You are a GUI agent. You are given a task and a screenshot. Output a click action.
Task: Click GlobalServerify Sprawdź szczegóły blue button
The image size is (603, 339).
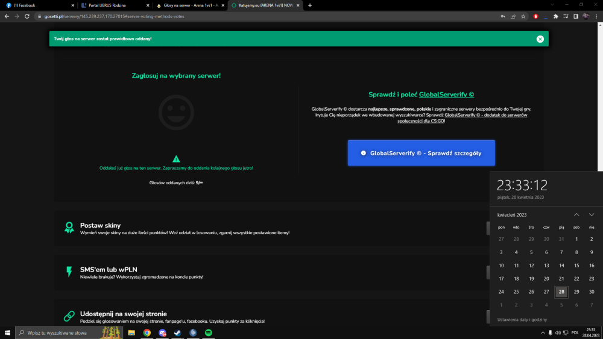421,153
